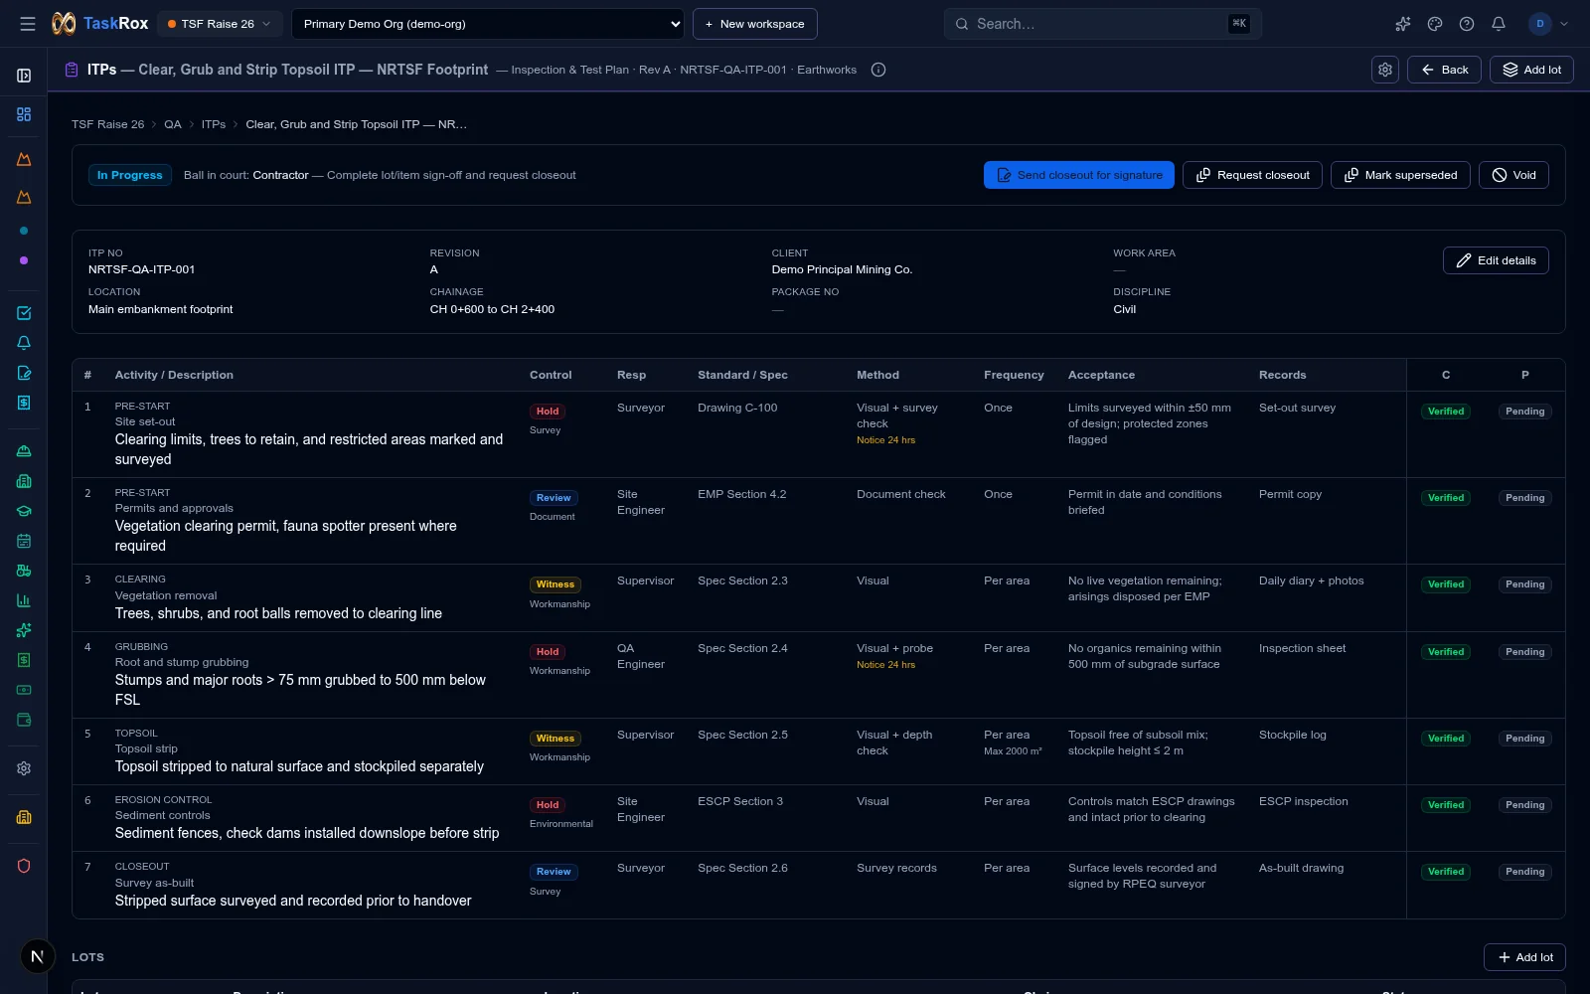
Task: Open the pencil edit-note sidebar icon
Action: pyautogui.click(x=24, y=373)
